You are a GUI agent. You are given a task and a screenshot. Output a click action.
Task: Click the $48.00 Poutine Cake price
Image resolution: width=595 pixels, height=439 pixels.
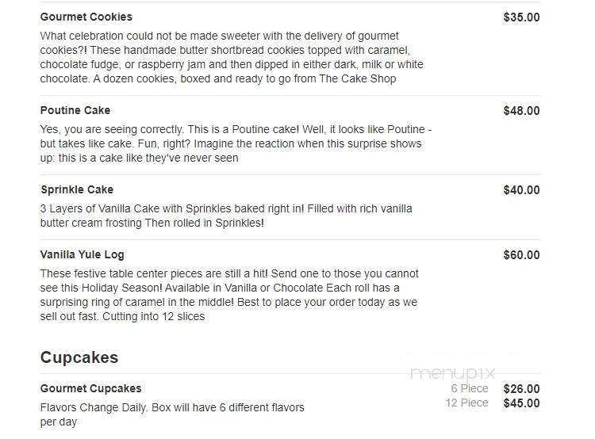pyautogui.click(x=521, y=111)
